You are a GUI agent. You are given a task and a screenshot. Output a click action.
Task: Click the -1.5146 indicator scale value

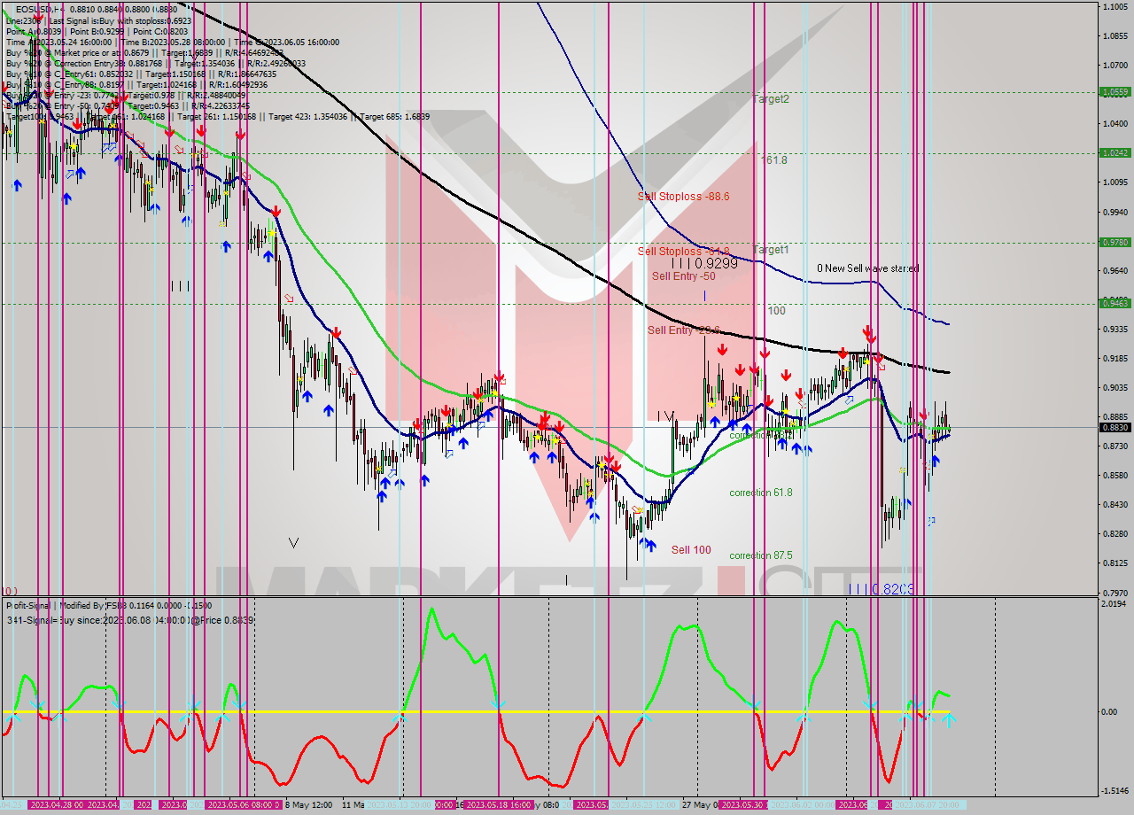tap(1114, 791)
